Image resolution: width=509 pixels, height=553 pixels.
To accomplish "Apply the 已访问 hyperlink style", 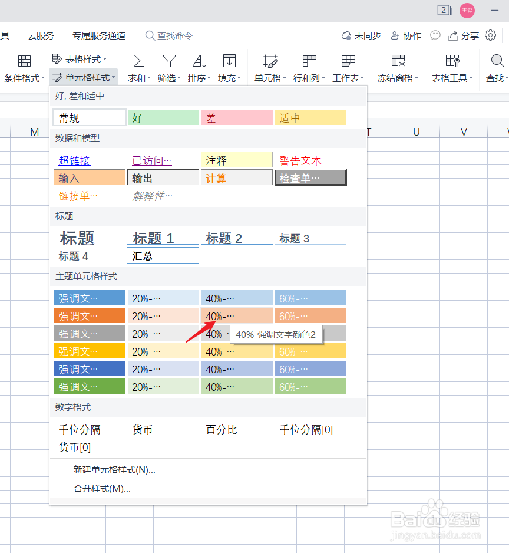I will click(x=151, y=161).
